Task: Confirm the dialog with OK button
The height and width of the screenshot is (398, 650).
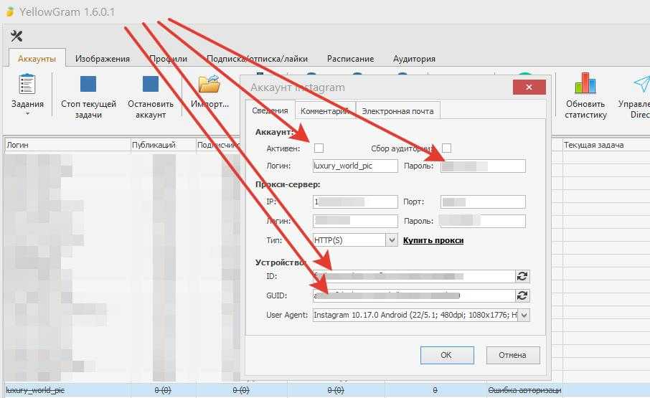Action: click(446, 355)
